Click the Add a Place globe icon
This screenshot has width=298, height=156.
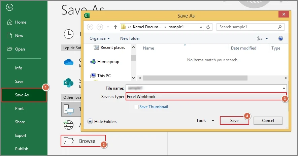[68, 125]
